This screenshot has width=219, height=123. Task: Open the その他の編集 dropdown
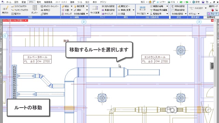81,14
